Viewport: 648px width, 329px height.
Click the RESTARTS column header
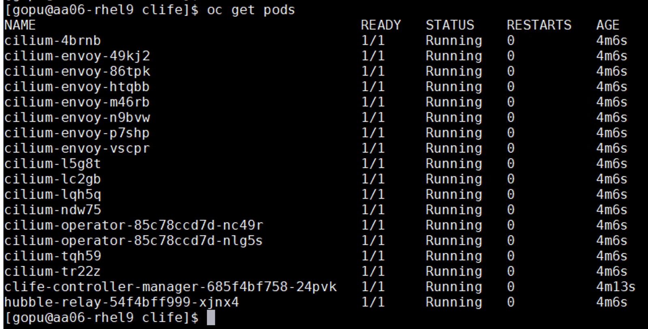pyautogui.click(x=539, y=25)
